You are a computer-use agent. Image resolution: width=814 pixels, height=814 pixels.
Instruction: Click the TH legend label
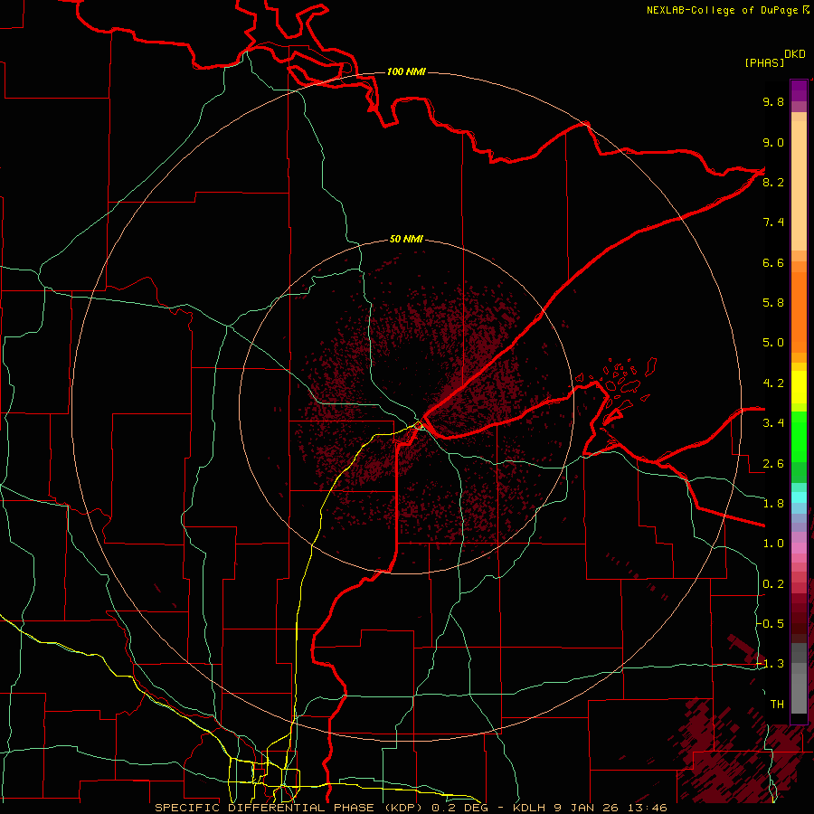(x=777, y=705)
